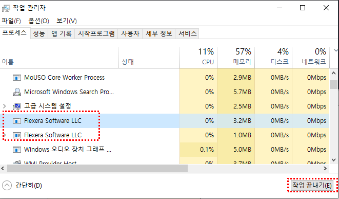Select the 고급 시스템 설정 row

tap(165, 106)
